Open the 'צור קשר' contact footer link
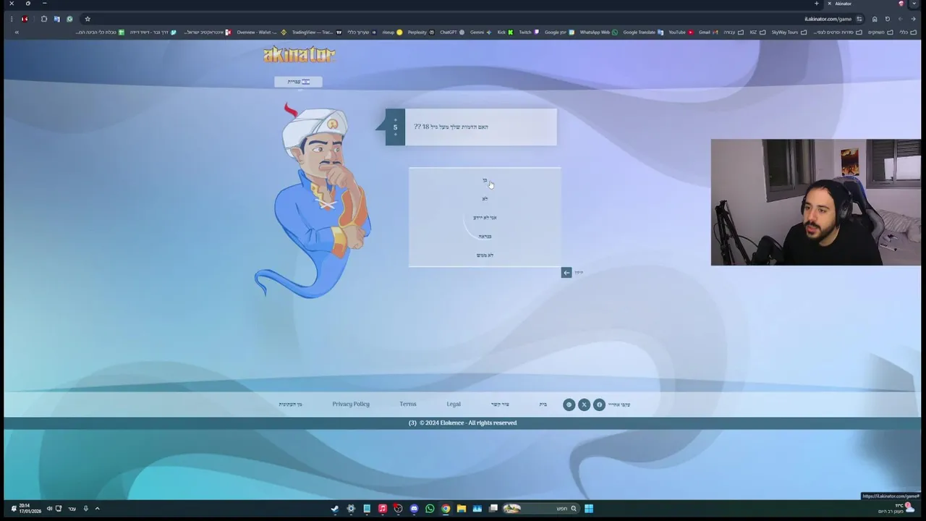Image resolution: width=926 pixels, height=521 pixels. click(500, 404)
